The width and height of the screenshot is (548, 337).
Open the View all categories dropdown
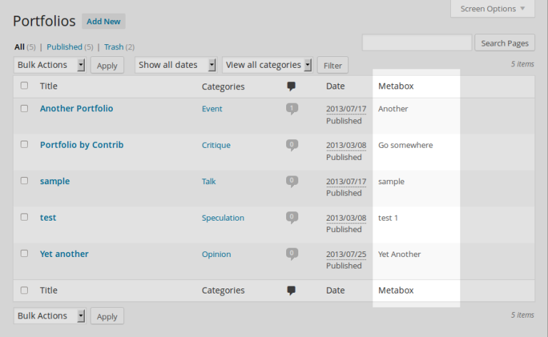pyautogui.click(x=268, y=65)
